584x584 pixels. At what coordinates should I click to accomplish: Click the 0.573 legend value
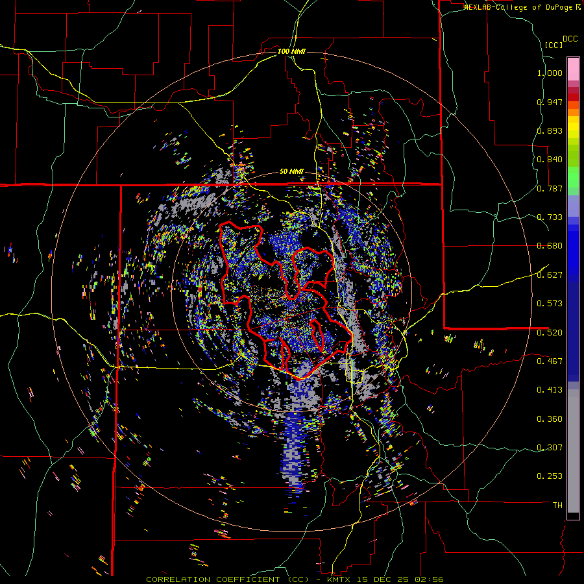[x=550, y=304]
